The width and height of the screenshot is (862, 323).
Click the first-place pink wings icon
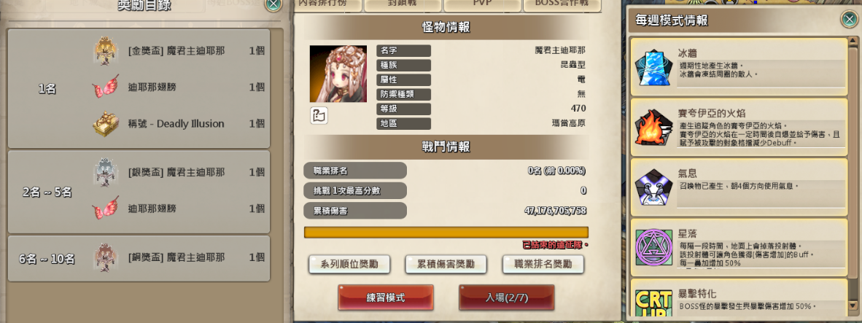(x=105, y=87)
